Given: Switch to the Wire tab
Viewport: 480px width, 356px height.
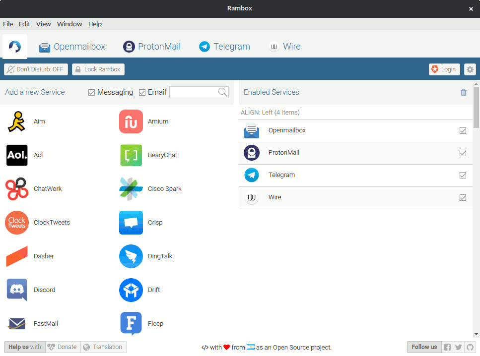Looking at the screenshot, I should pos(285,47).
